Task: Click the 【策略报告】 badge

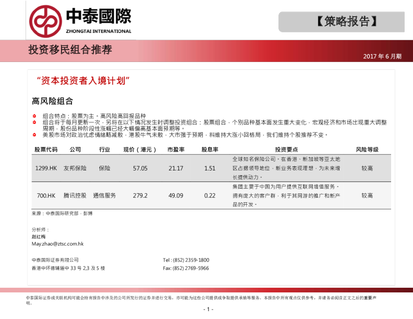Action: (x=342, y=22)
